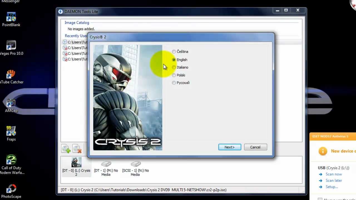Click the Crysis 2 cover artwork image
356x200 pixels.
coord(128,97)
